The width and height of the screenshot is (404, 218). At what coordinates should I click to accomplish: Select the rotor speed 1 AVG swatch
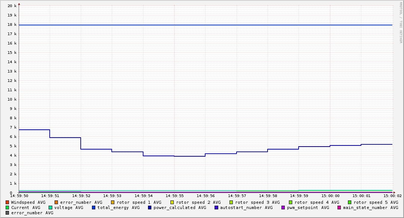[x=113, y=202]
